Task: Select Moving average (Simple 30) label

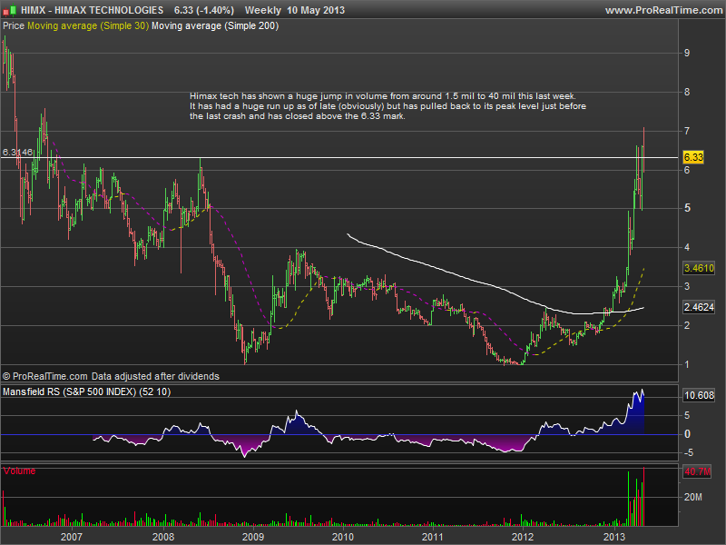Action: [x=88, y=26]
